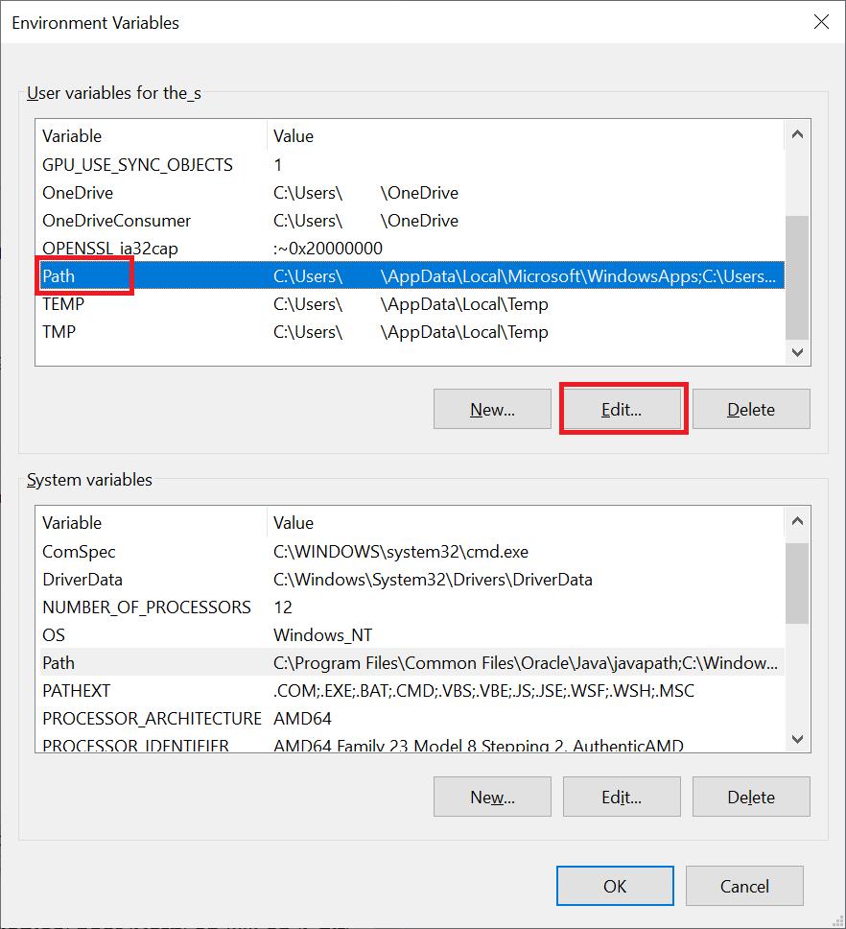The width and height of the screenshot is (846, 929).
Task: Select the TEMP user variable
Action: [x=412, y=304]
